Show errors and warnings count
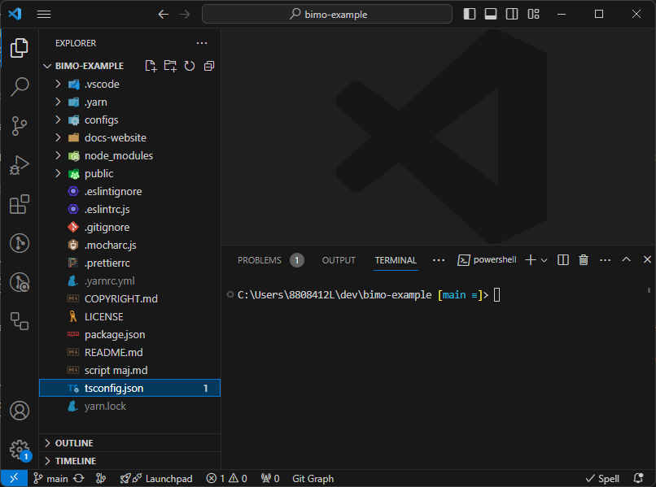Viewport: 656px width, 487px height. (226, 478)
